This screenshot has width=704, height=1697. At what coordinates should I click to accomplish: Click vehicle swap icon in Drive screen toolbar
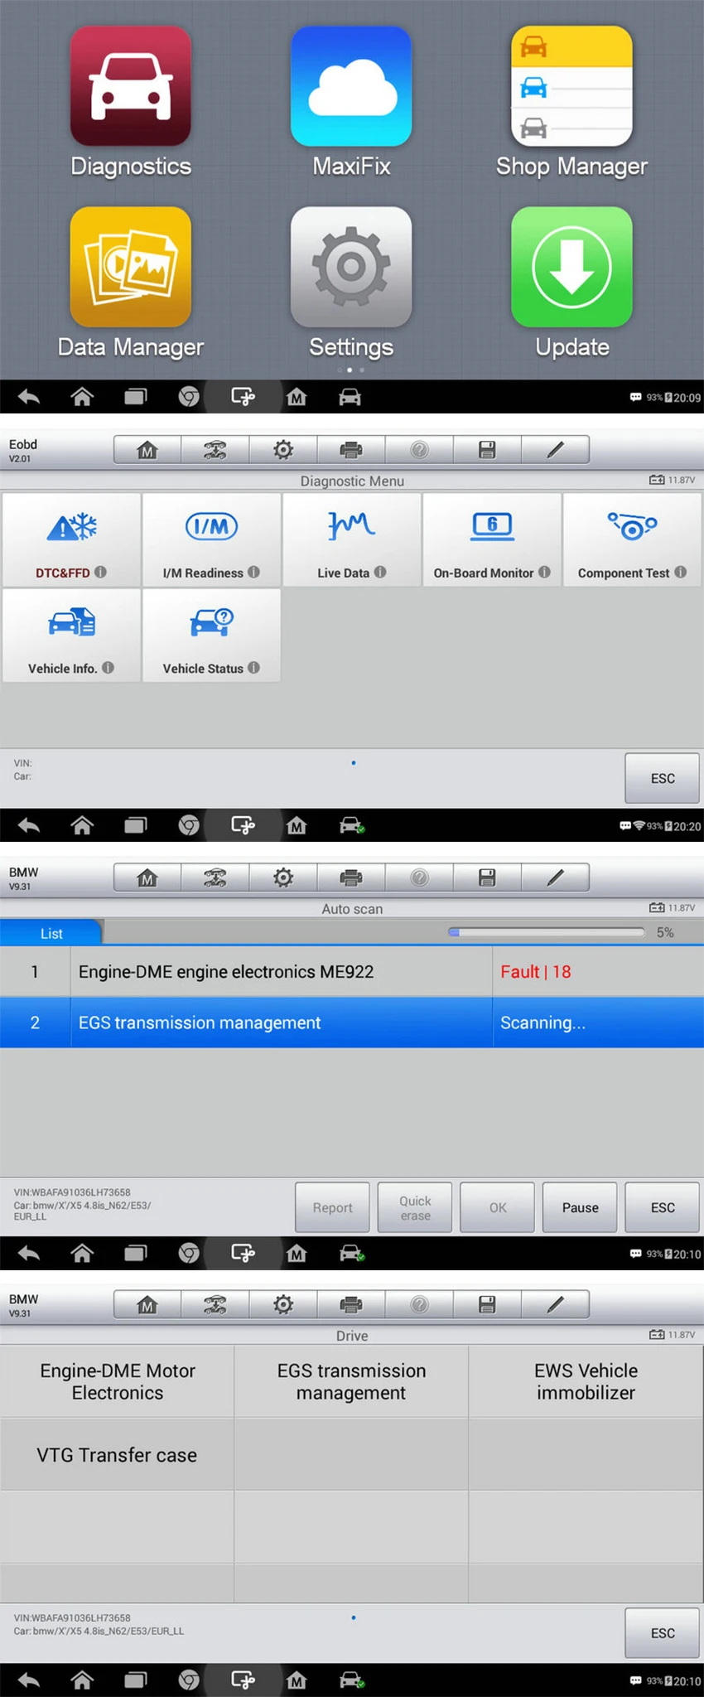[215, 1305]
